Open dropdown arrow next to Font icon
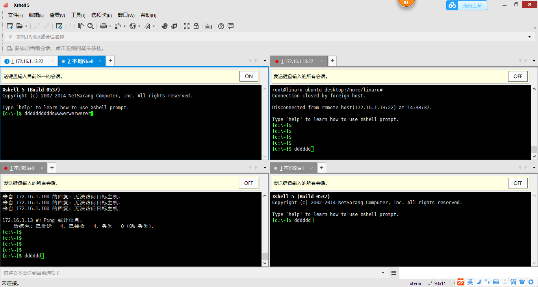This screenshot has height=287, width=538. (x=154, y=26)
